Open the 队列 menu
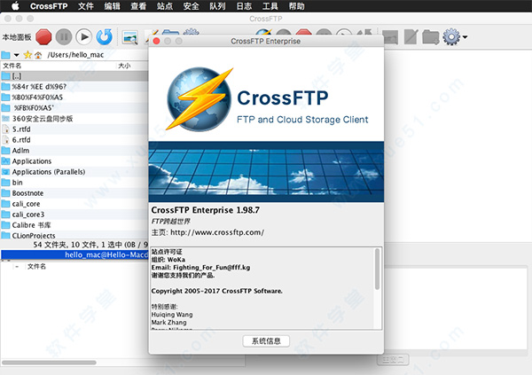532x375 pixels. (217, 6)
